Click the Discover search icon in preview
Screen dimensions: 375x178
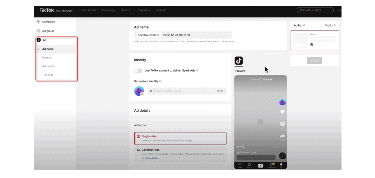249,165
